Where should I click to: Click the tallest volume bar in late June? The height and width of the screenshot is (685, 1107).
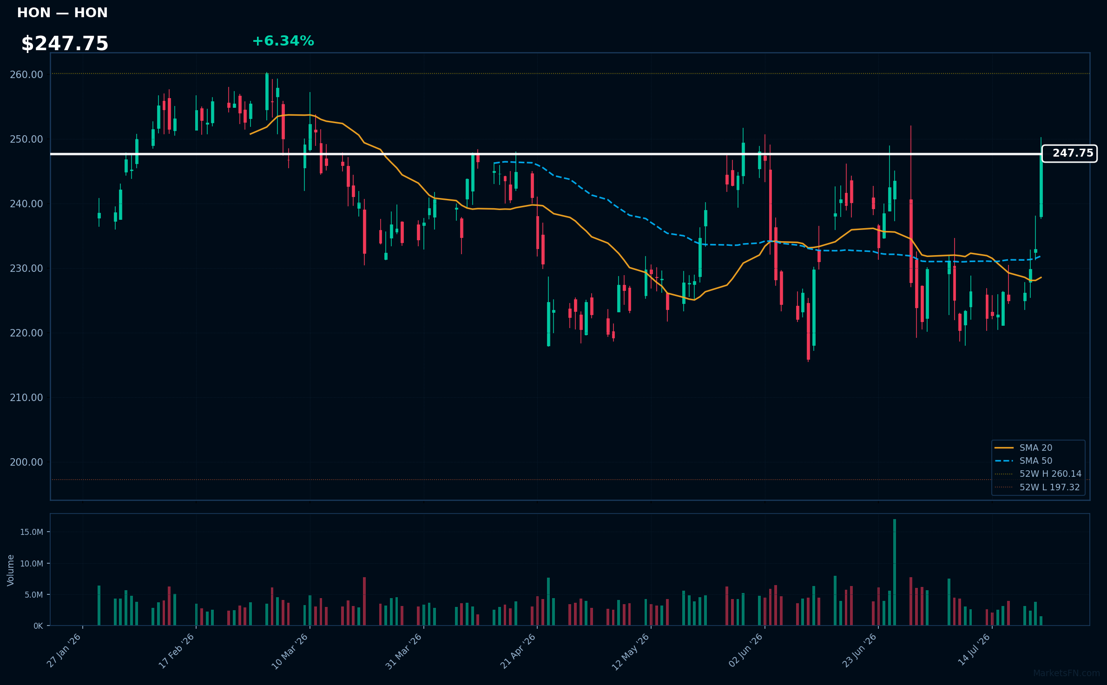tap(895, 572)
